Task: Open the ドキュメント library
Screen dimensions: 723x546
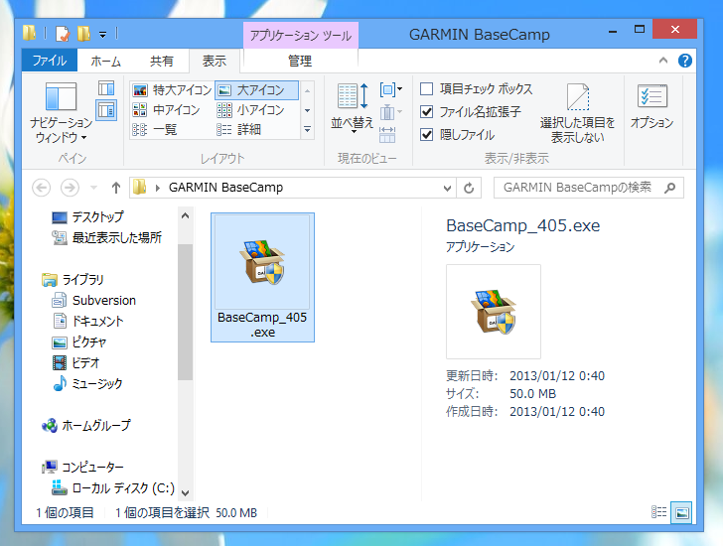Action: click(x=87, y=322)
